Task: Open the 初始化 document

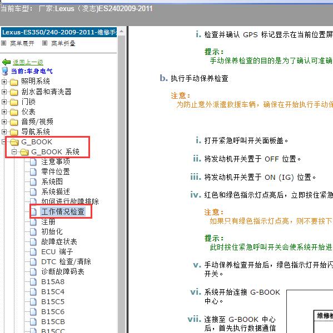Action: (52, 231)
